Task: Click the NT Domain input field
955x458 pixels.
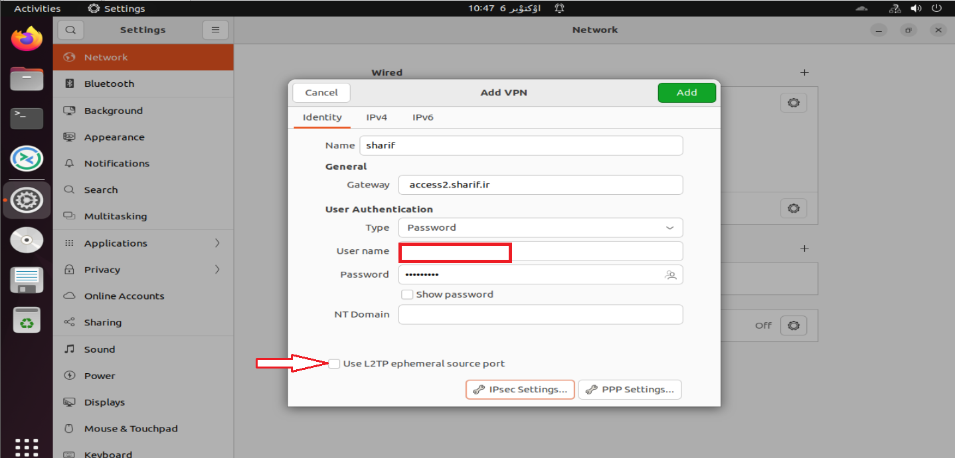Action: point(540,314)
